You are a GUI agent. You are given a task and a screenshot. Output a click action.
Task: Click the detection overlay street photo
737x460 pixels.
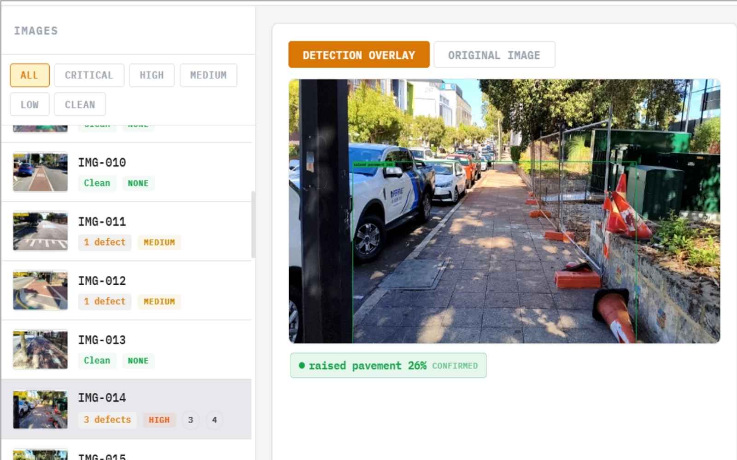tap(504, 211)
